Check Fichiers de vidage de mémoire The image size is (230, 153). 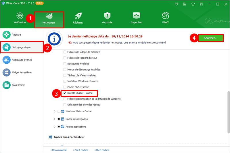pos(65,52)
